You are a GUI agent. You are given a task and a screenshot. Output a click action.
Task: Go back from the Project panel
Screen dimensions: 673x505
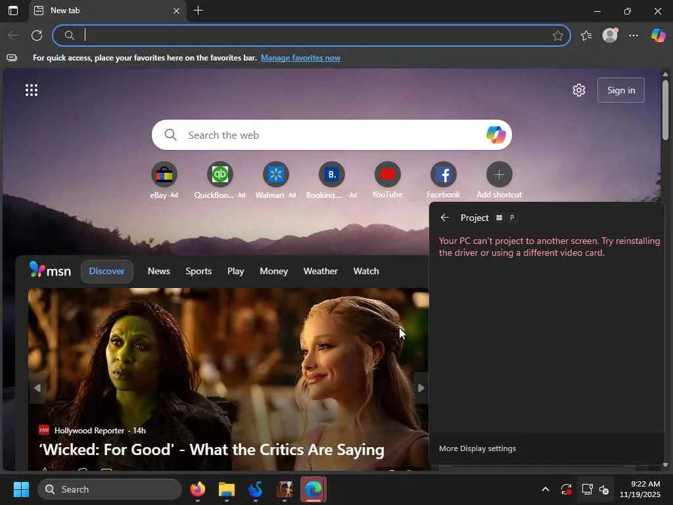[x=445, y=218]
